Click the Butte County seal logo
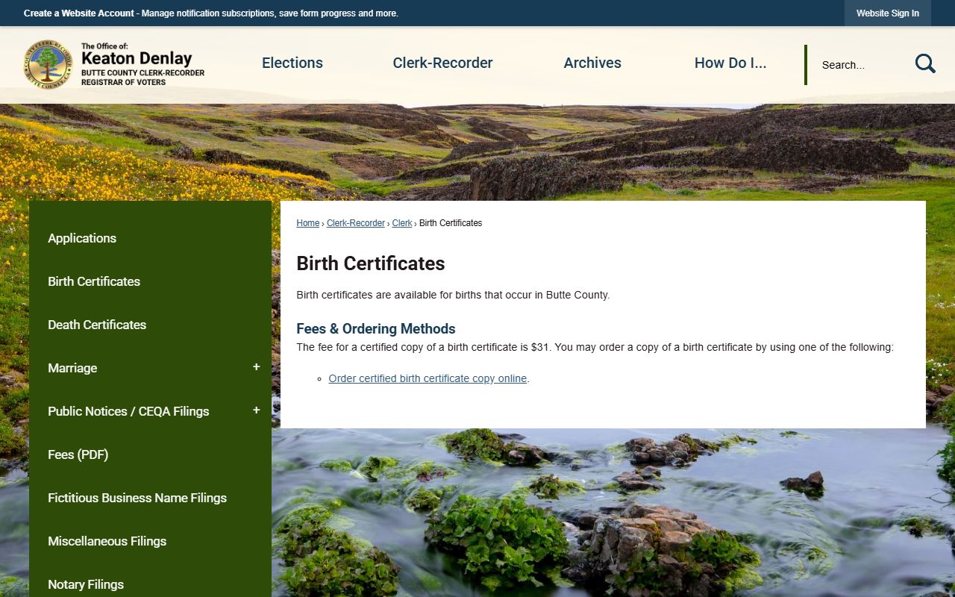 [x=48, y=65]
